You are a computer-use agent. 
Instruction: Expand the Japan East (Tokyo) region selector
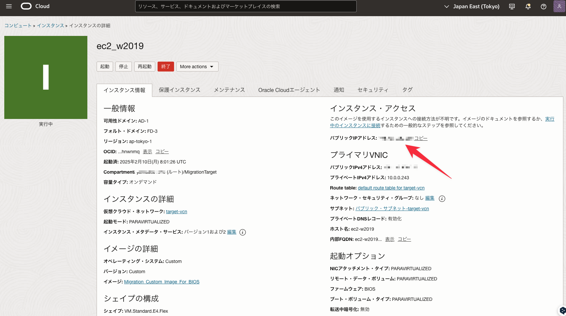click(x=472, y=7)
